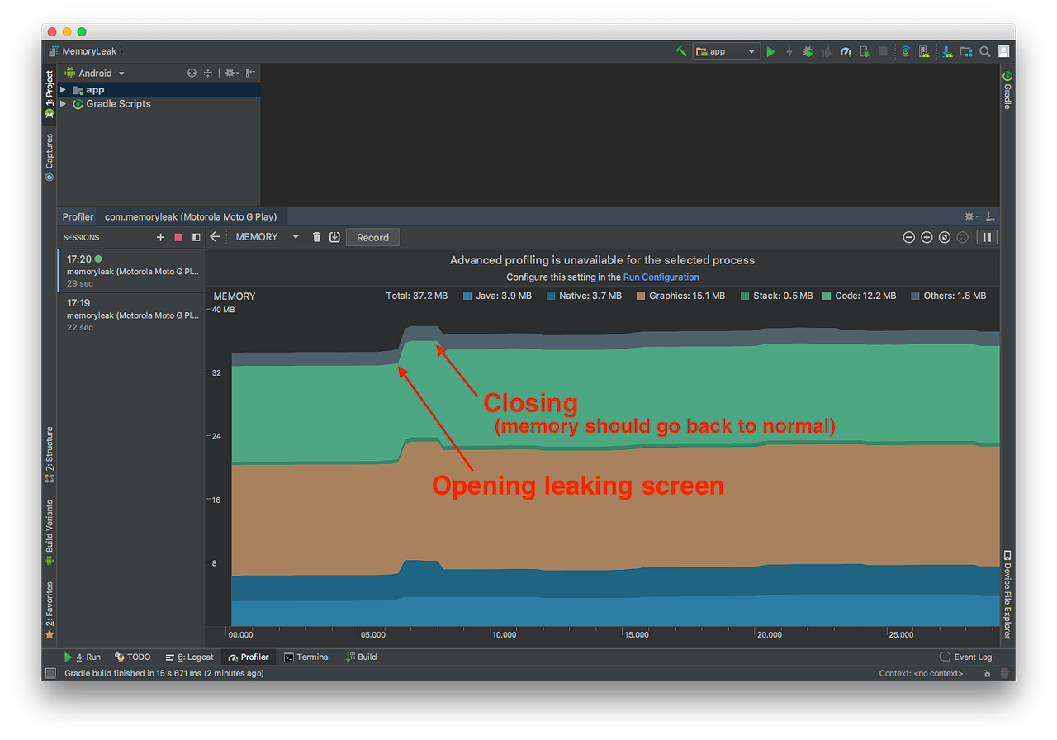Zoom out on the memory timeline
Screen dimensions: 1057x740
point(908,237)
